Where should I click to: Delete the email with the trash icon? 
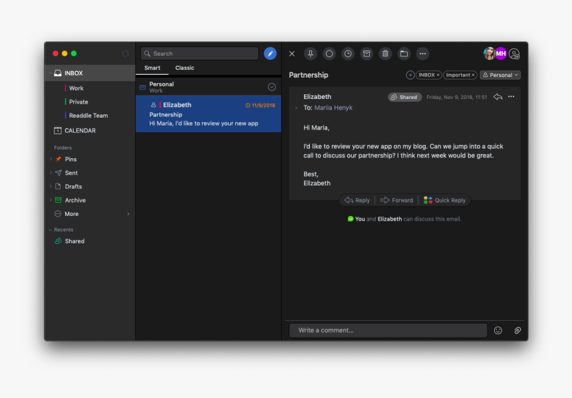click(385, 54)
